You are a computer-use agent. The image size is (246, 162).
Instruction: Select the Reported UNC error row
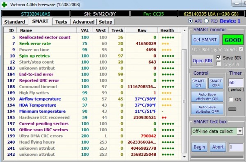[93, 80]
